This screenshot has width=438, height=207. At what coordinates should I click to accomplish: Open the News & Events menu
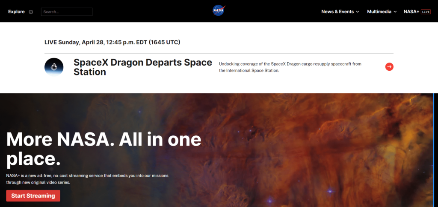tap(337, 11)
